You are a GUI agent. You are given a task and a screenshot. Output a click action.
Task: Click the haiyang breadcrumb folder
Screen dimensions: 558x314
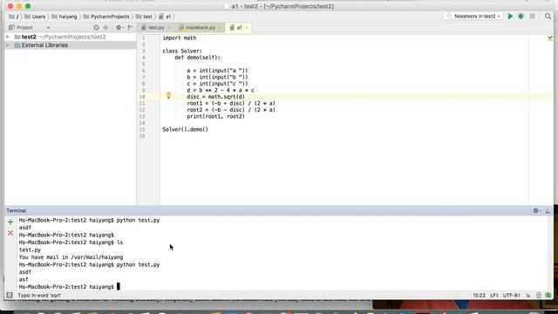point(64,17)
